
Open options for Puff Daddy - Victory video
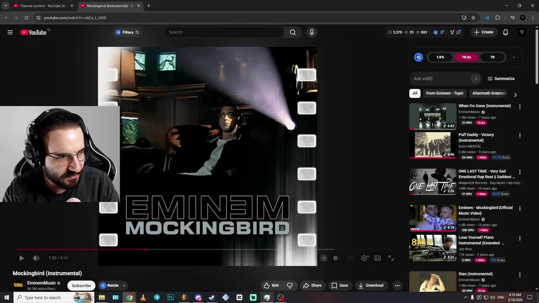(520, 136)
